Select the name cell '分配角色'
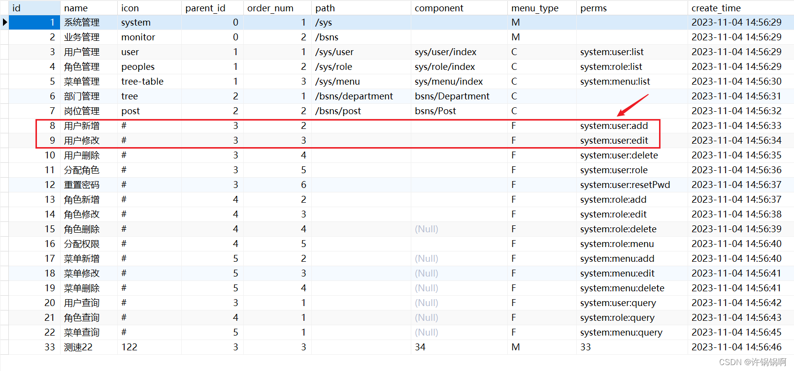Image resolution: width=794 pixels, height=371 pixels. [89, 170]
